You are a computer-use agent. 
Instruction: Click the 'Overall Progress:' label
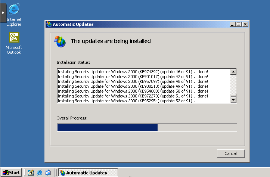(72, 118)
